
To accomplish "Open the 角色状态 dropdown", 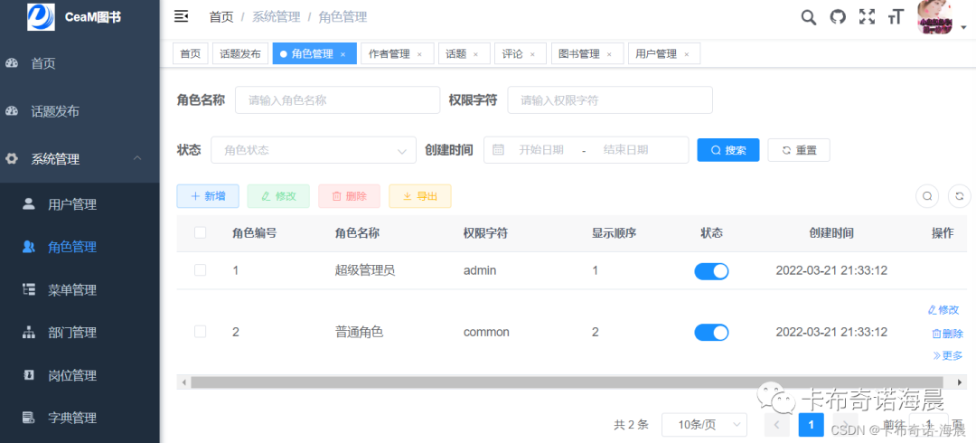I will click(x=314, y=150).
